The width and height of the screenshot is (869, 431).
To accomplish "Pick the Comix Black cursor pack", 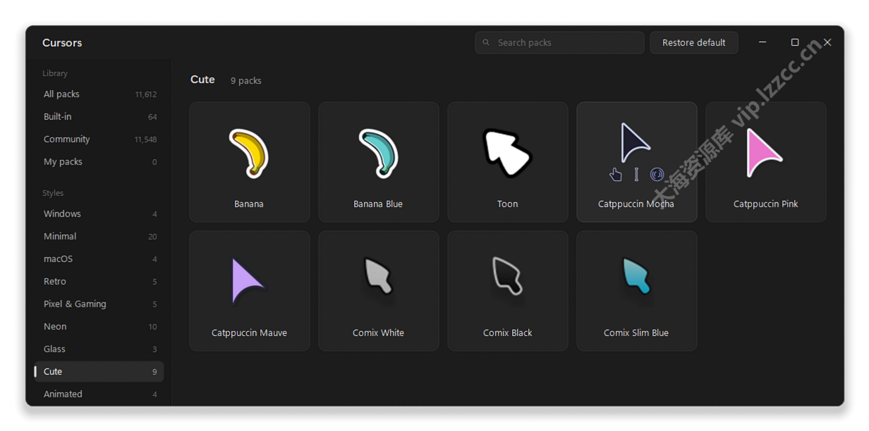I will point(508,291).
